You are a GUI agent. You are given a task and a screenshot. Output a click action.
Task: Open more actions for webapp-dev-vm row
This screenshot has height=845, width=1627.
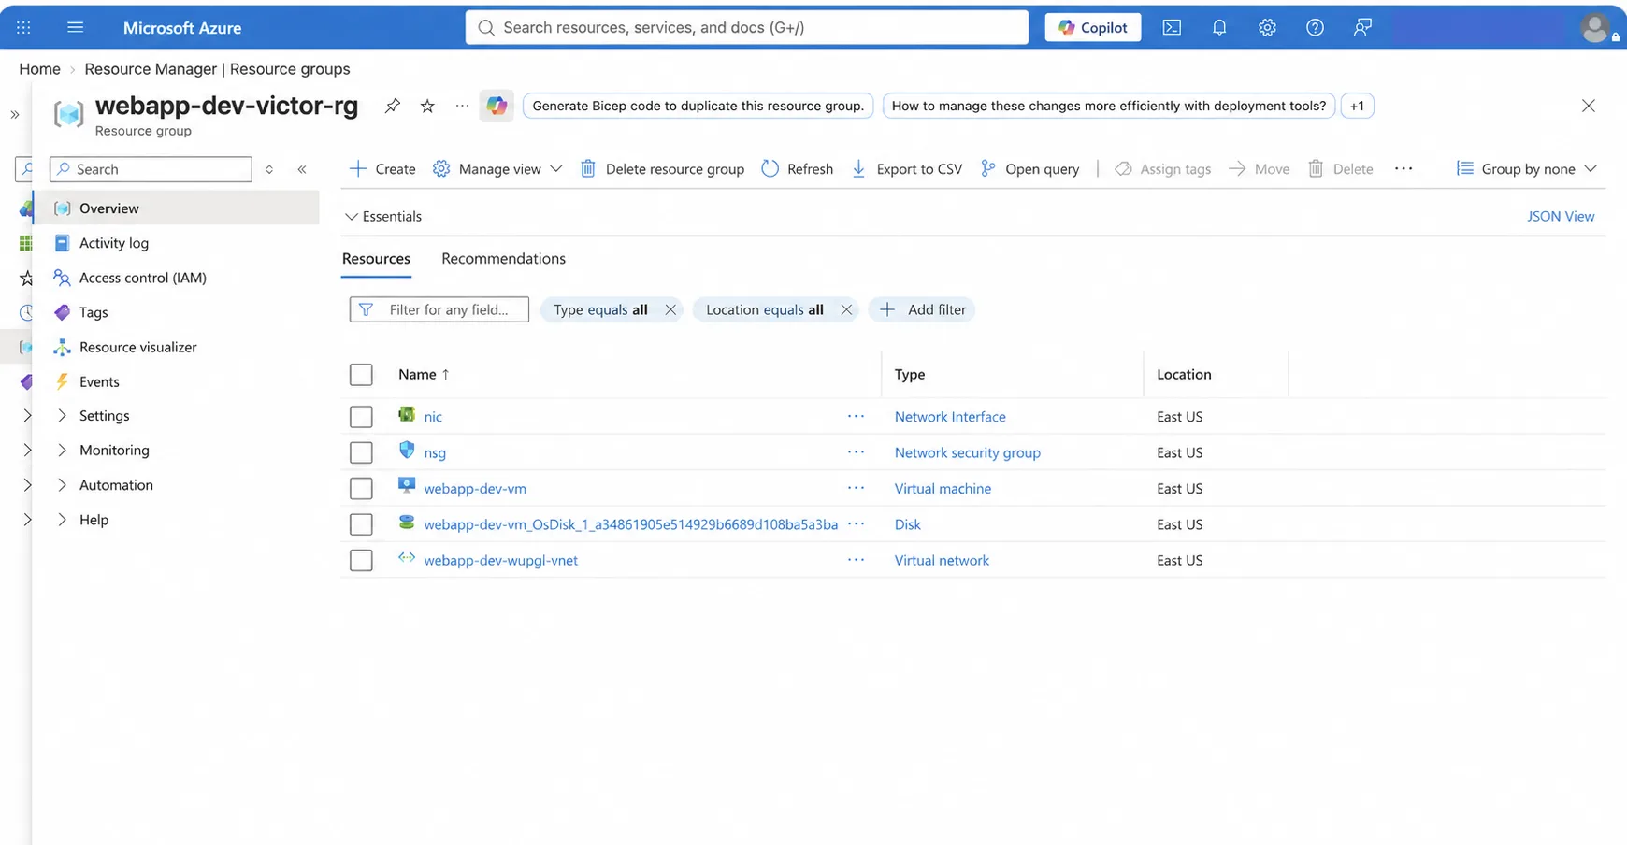pos(856,488)
